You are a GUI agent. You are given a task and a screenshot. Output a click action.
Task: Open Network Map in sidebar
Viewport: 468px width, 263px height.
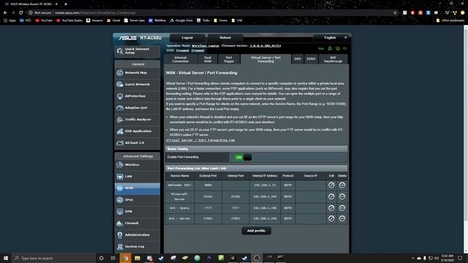(x=137, y=73)
